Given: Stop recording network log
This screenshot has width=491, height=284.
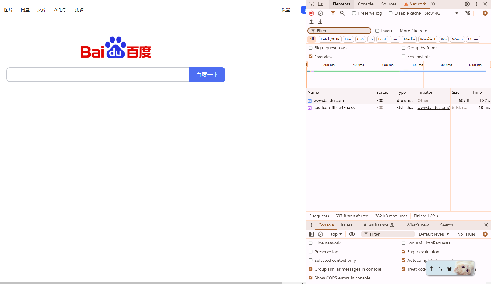Looking at the screenshot, I should 311,13.
